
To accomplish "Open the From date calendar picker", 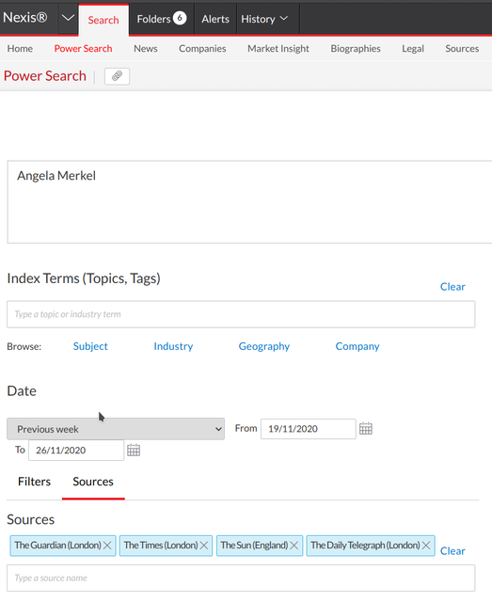I will click(366, 429).
